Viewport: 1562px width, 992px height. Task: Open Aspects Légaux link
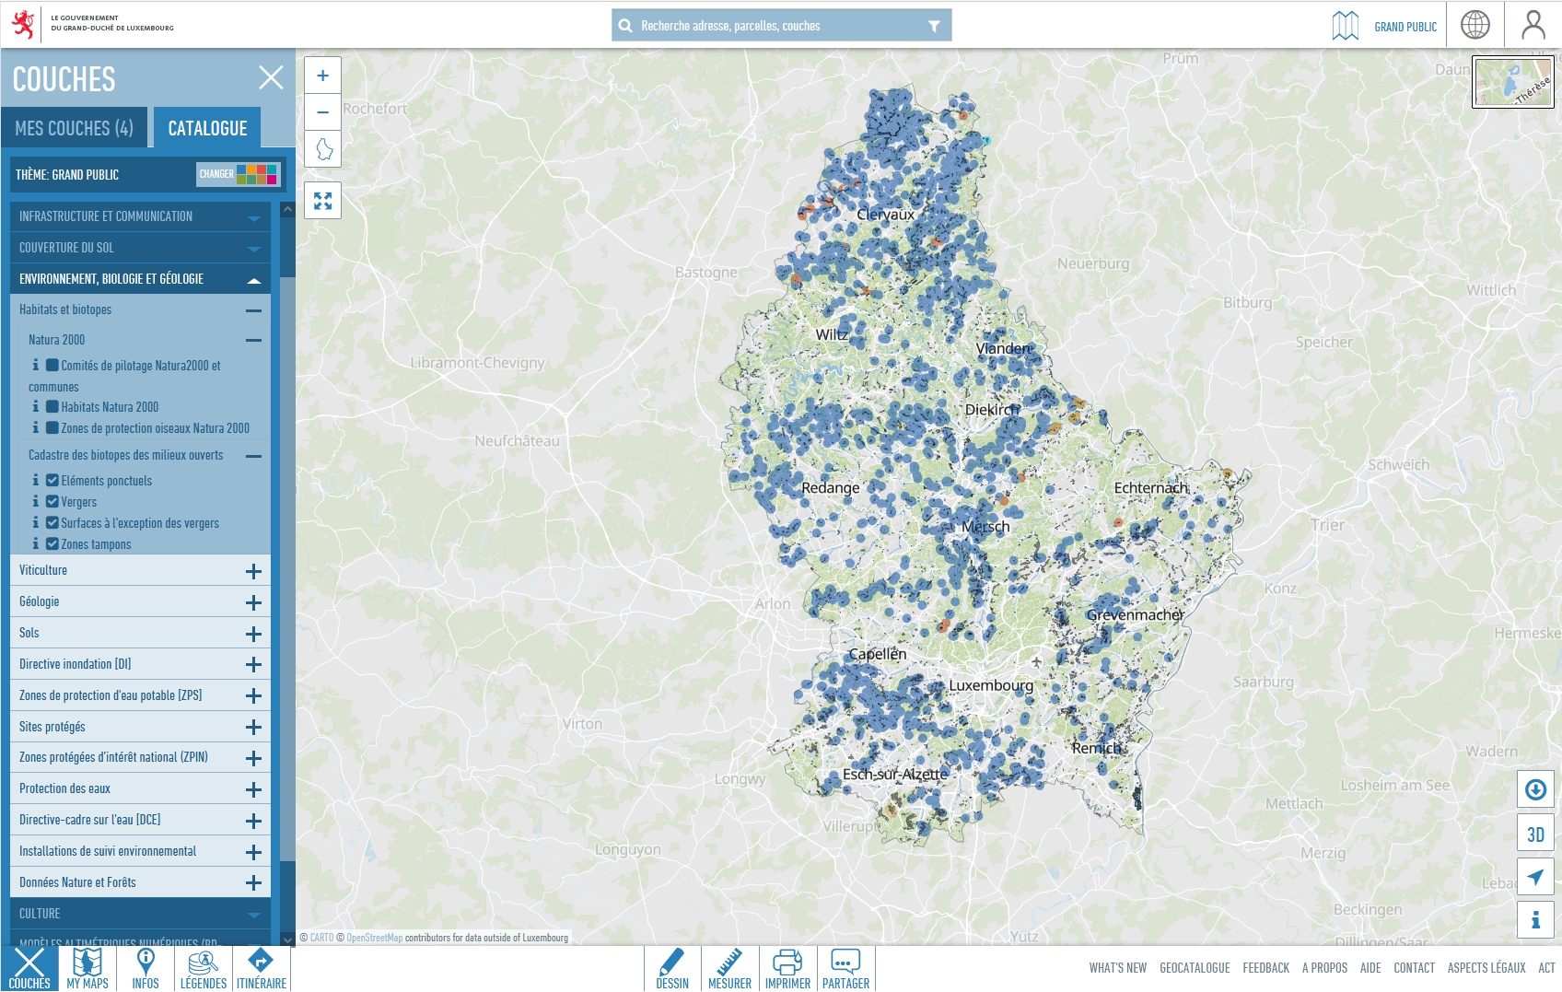click(x=1486, y=968)
